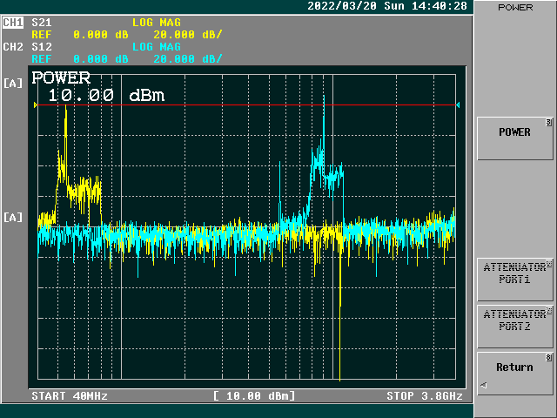Screen dimensions: 557x418
Task: Click the date and time display
Action: click(387, 6)
